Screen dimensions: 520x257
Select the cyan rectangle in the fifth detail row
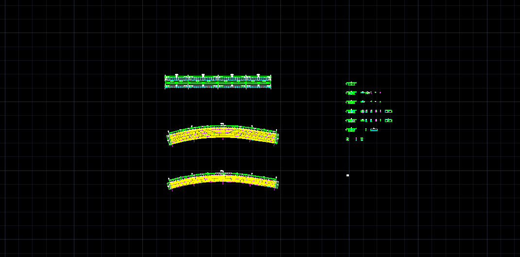point(388,120)
